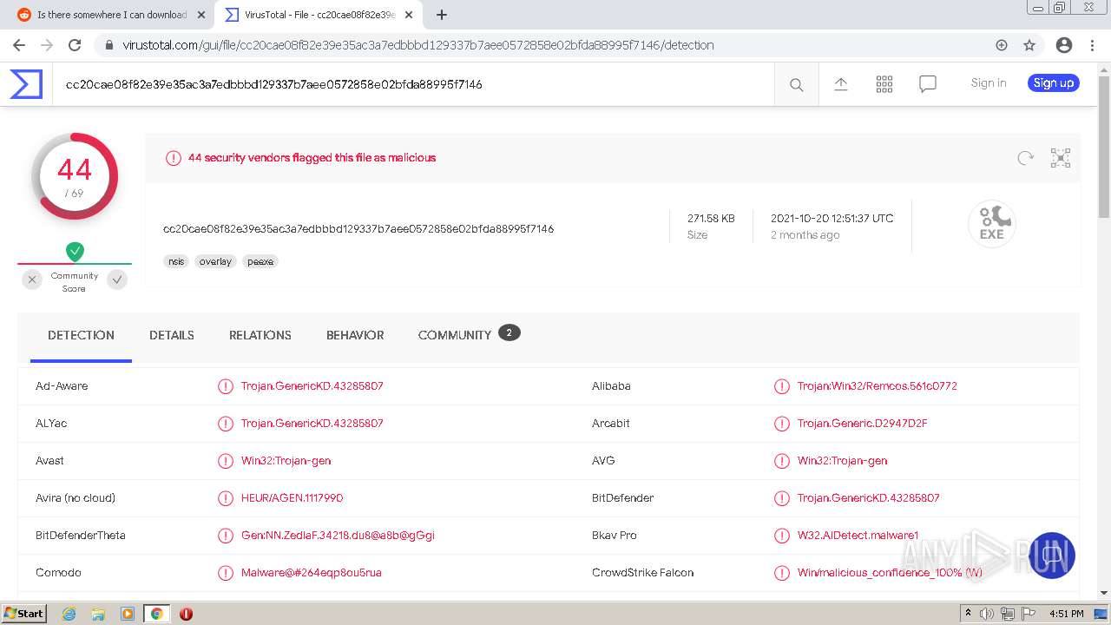Switch to Reddit download question tab
The height and width of the screenshot is (625, 1111).
pos(111,15)
